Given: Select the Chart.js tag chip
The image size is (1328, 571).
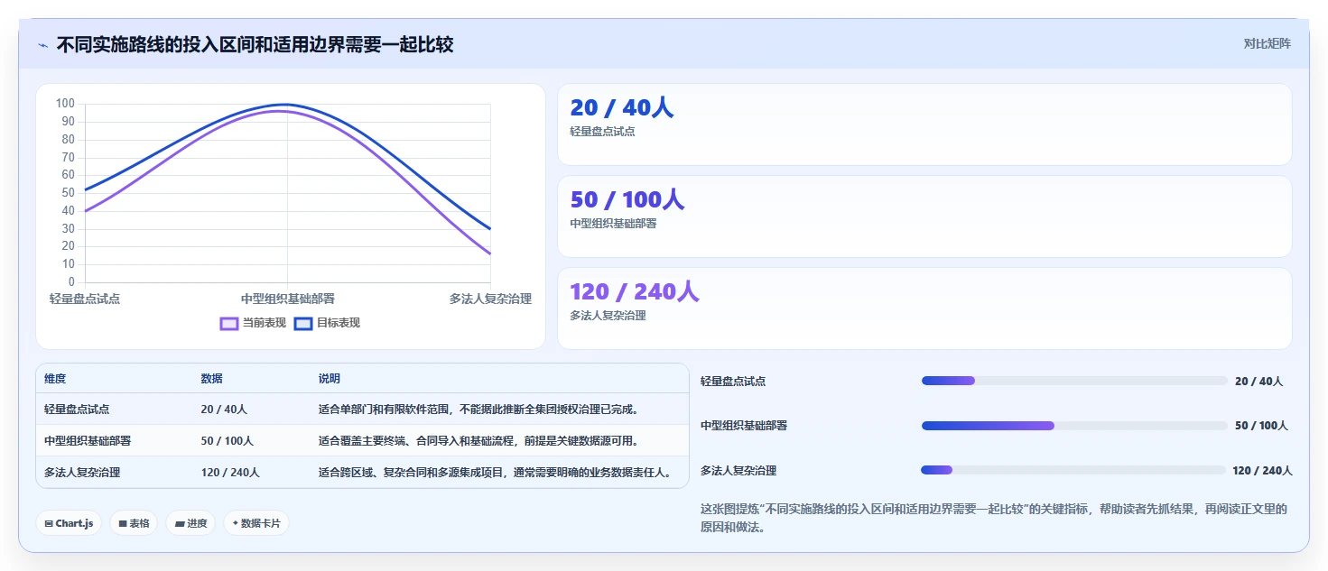Looking at the screenshot, I should pos(69,523).
